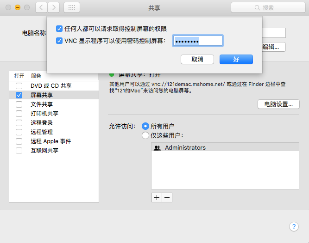Enable 打印机共享 checkbox
The width and height of the screenshot is (309, 243).
pos(19,114)
